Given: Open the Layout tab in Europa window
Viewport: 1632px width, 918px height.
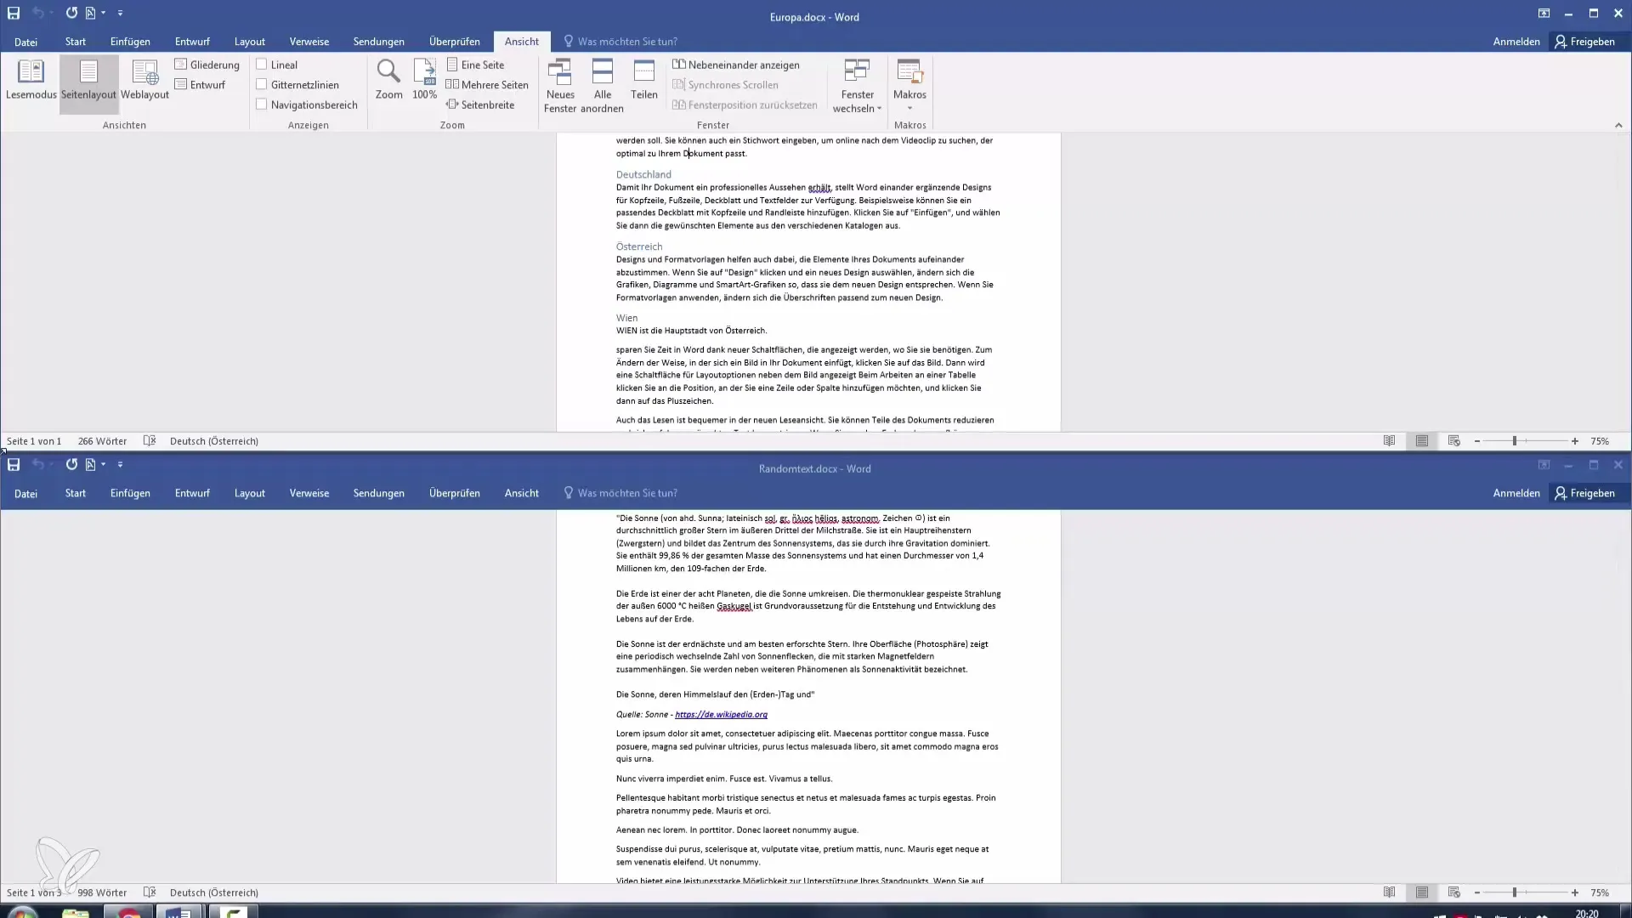Looking at the screenshot, I should point(249,42).
